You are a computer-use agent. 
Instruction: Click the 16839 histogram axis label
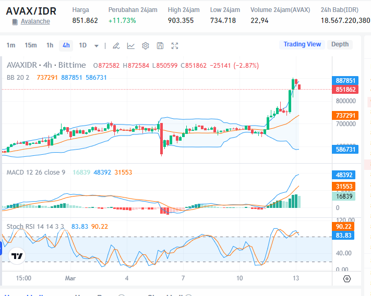coord(344,196)
